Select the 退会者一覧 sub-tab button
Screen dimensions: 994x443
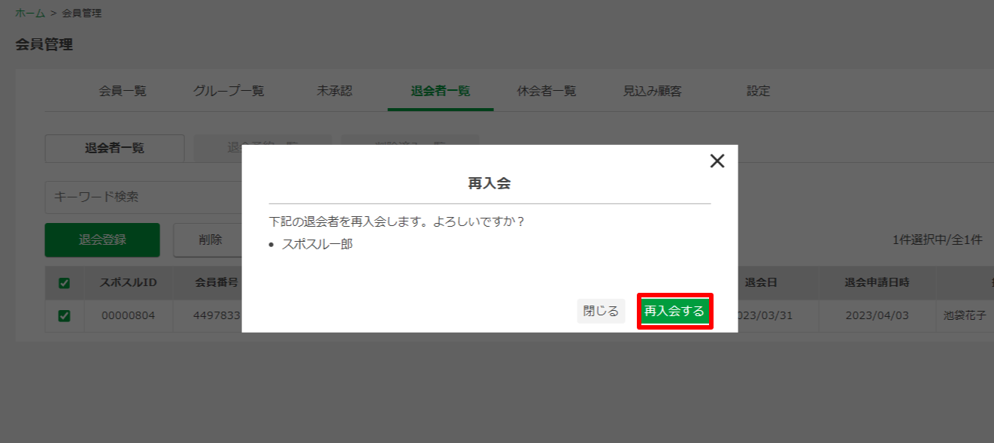(114, 149)
